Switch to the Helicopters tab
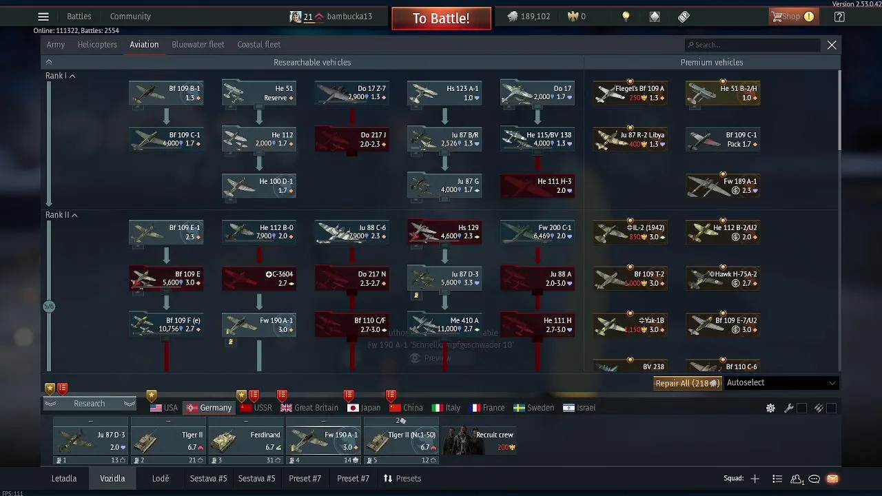This screenshot has width=882, height=496. 97,45
